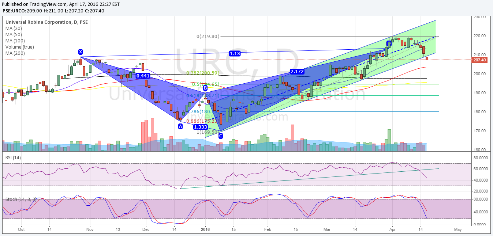Click the RSI (14) pane label
Image resolution: width=493 pixels, height=236 pixels.
(x=13, y=157)
